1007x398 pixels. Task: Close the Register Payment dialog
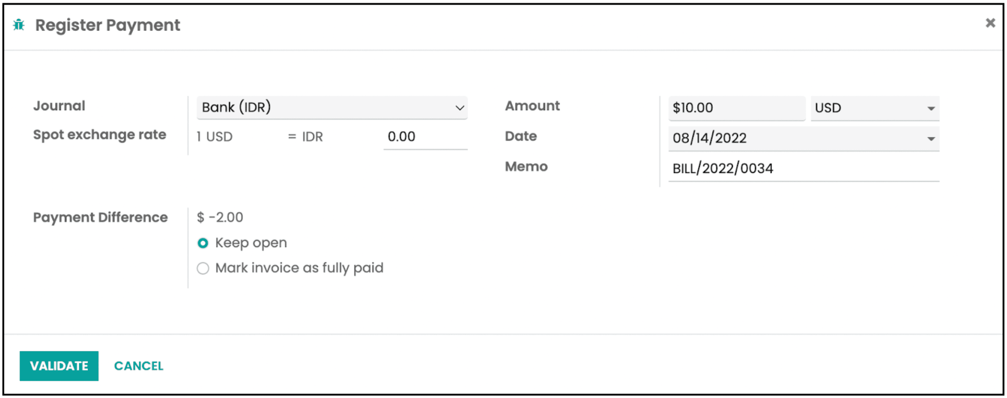990,23
